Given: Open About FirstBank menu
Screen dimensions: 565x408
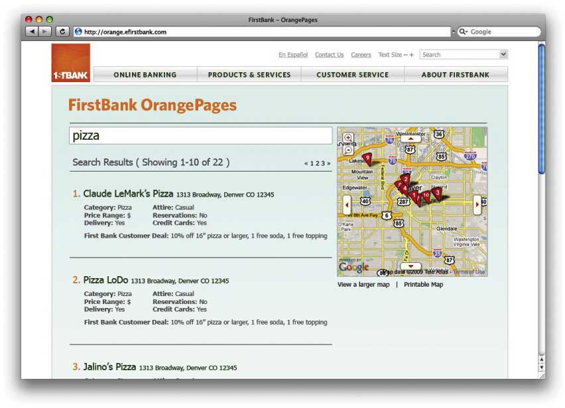Looking at the screenshot, I should click(456, 74).
